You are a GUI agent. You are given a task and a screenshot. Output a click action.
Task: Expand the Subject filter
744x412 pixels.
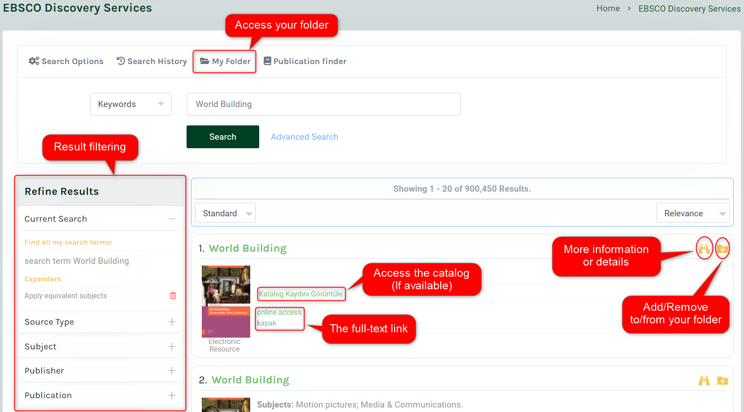click(x=172, y=347)
